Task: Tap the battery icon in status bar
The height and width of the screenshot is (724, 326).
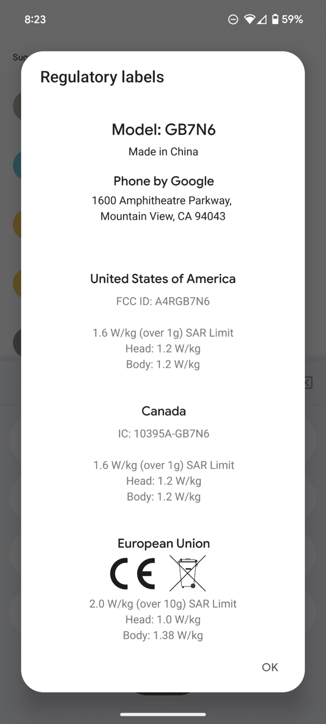Action: (275, 19)
